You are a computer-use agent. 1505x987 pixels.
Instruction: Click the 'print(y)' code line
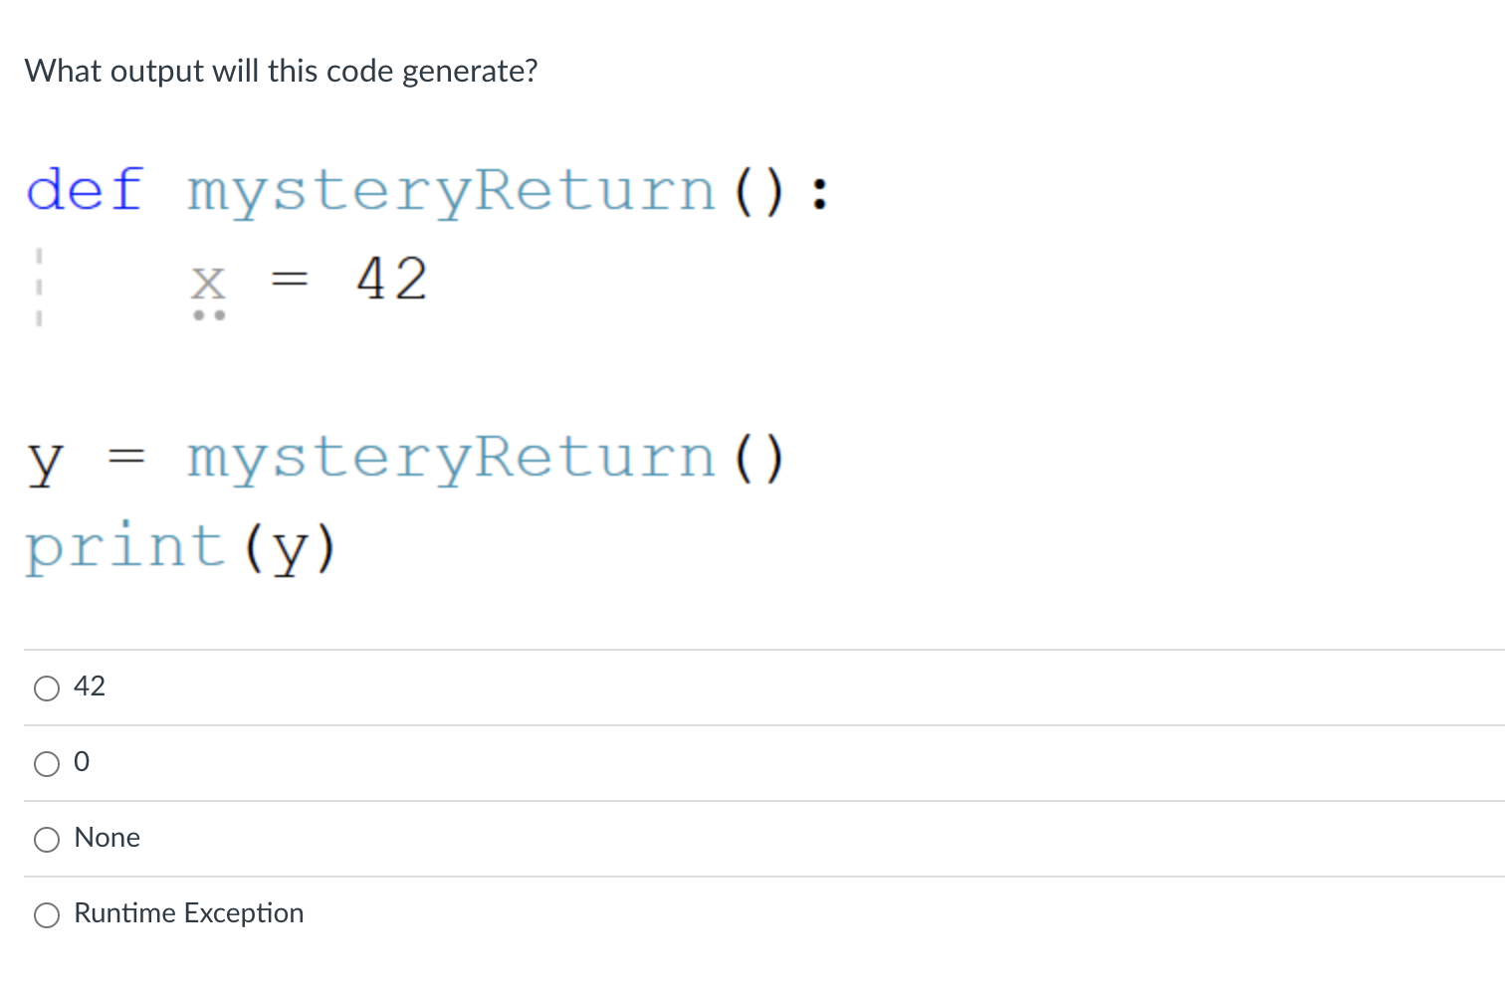pos(180,545)
